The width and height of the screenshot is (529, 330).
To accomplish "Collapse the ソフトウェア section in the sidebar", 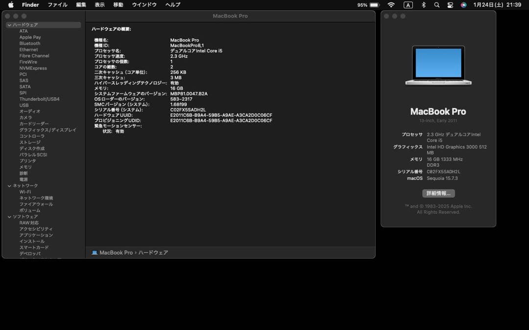I will 9,216.
